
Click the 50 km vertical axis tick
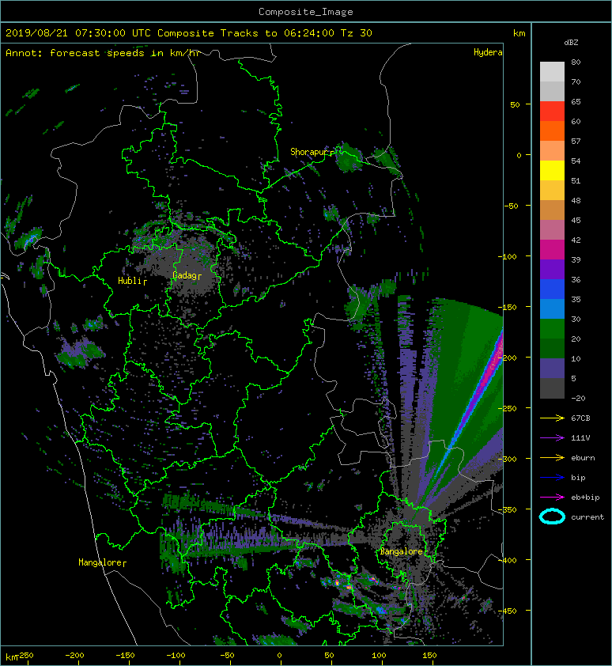point(516,104)
